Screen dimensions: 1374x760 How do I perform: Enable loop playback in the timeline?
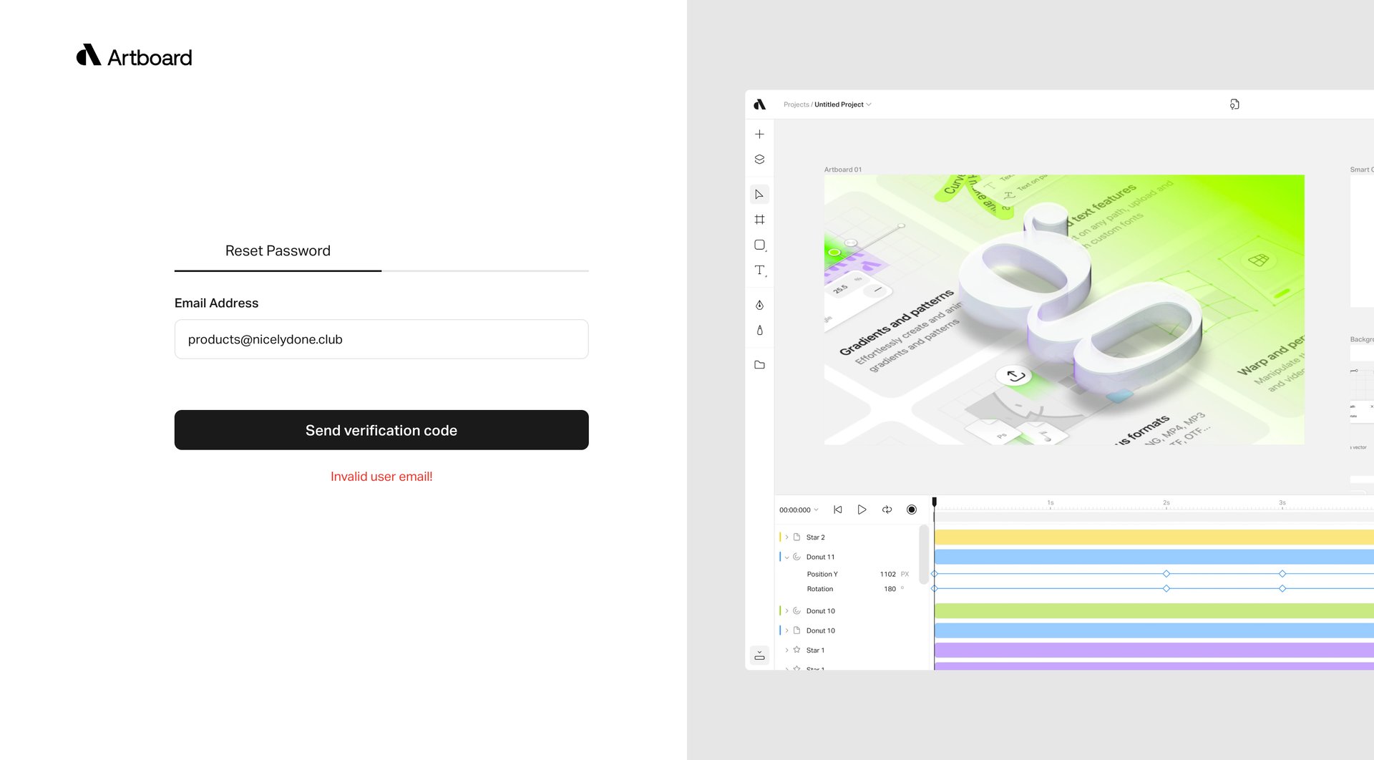887,509
